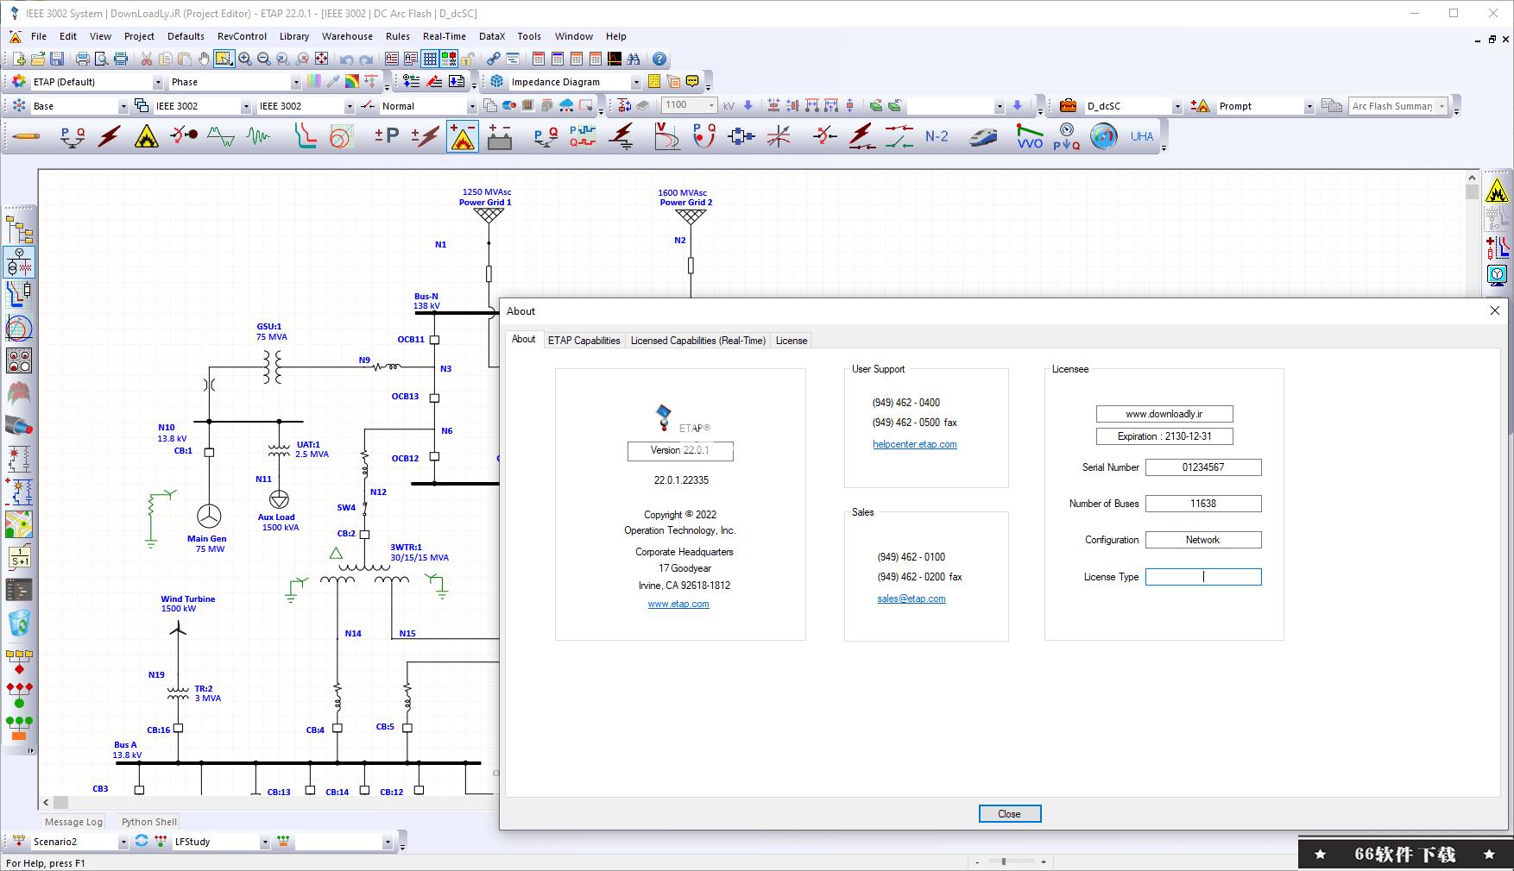The width and height of the screenshot is (1514, 871).
Task: Open the Real-Time menu
Action: (x=445, y=36)
